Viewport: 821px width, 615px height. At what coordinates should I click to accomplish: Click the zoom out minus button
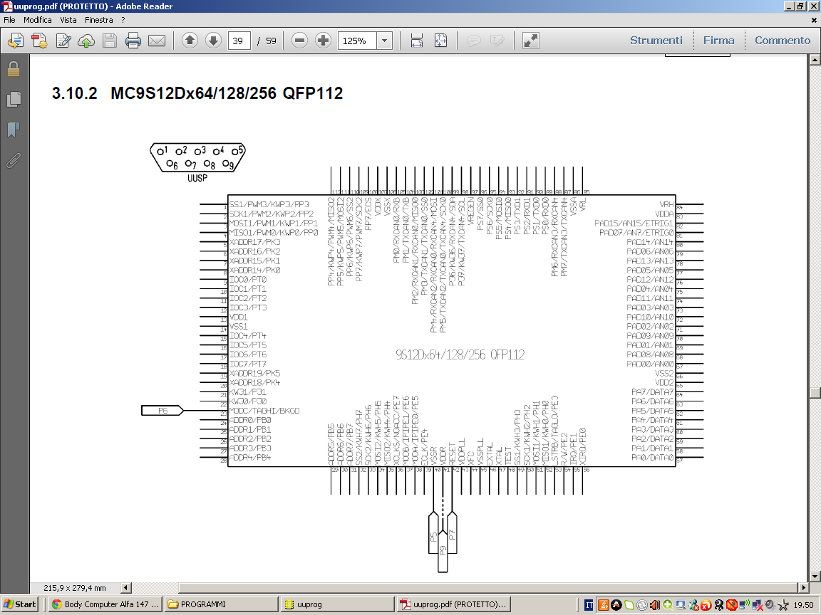point(300,41)
